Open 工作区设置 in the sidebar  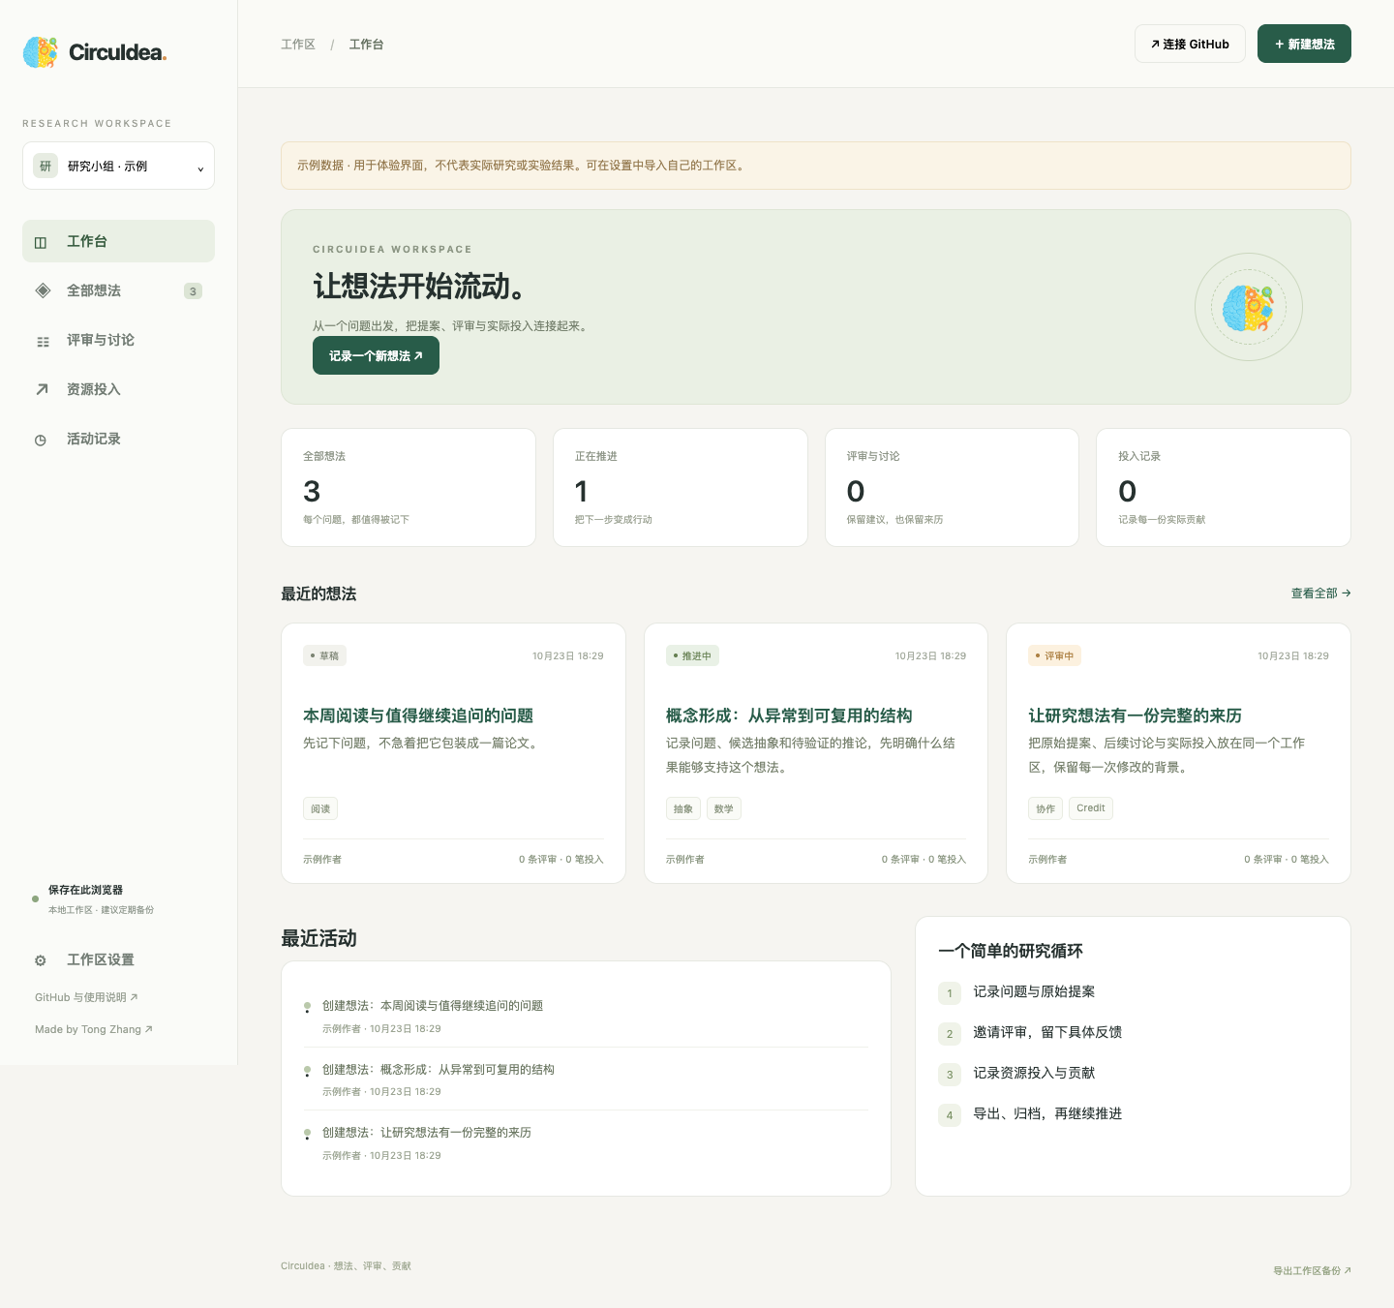pos(118,959)
